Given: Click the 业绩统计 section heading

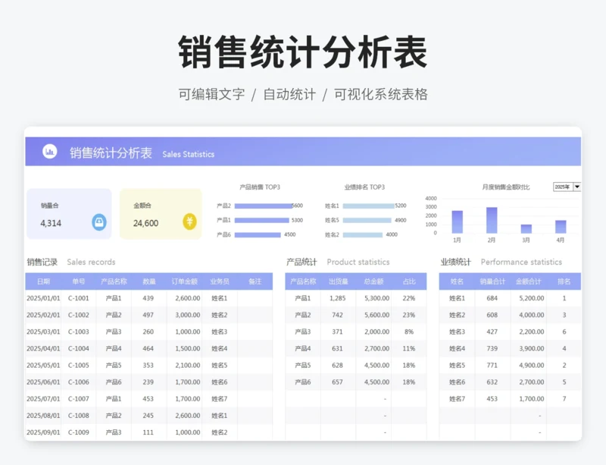Looking at the screenshot, I should tap(456, 262).
